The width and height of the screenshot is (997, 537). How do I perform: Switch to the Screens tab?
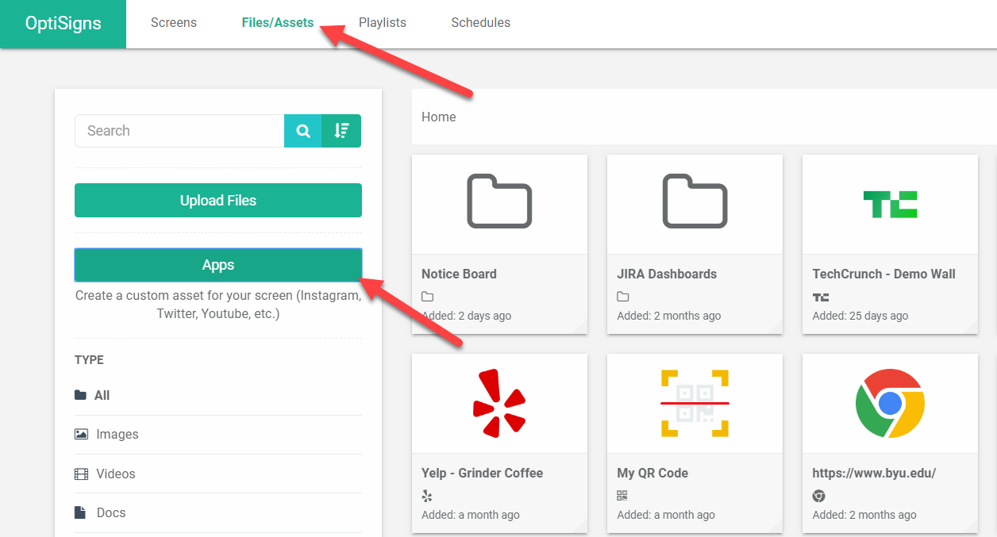point(174,22)
